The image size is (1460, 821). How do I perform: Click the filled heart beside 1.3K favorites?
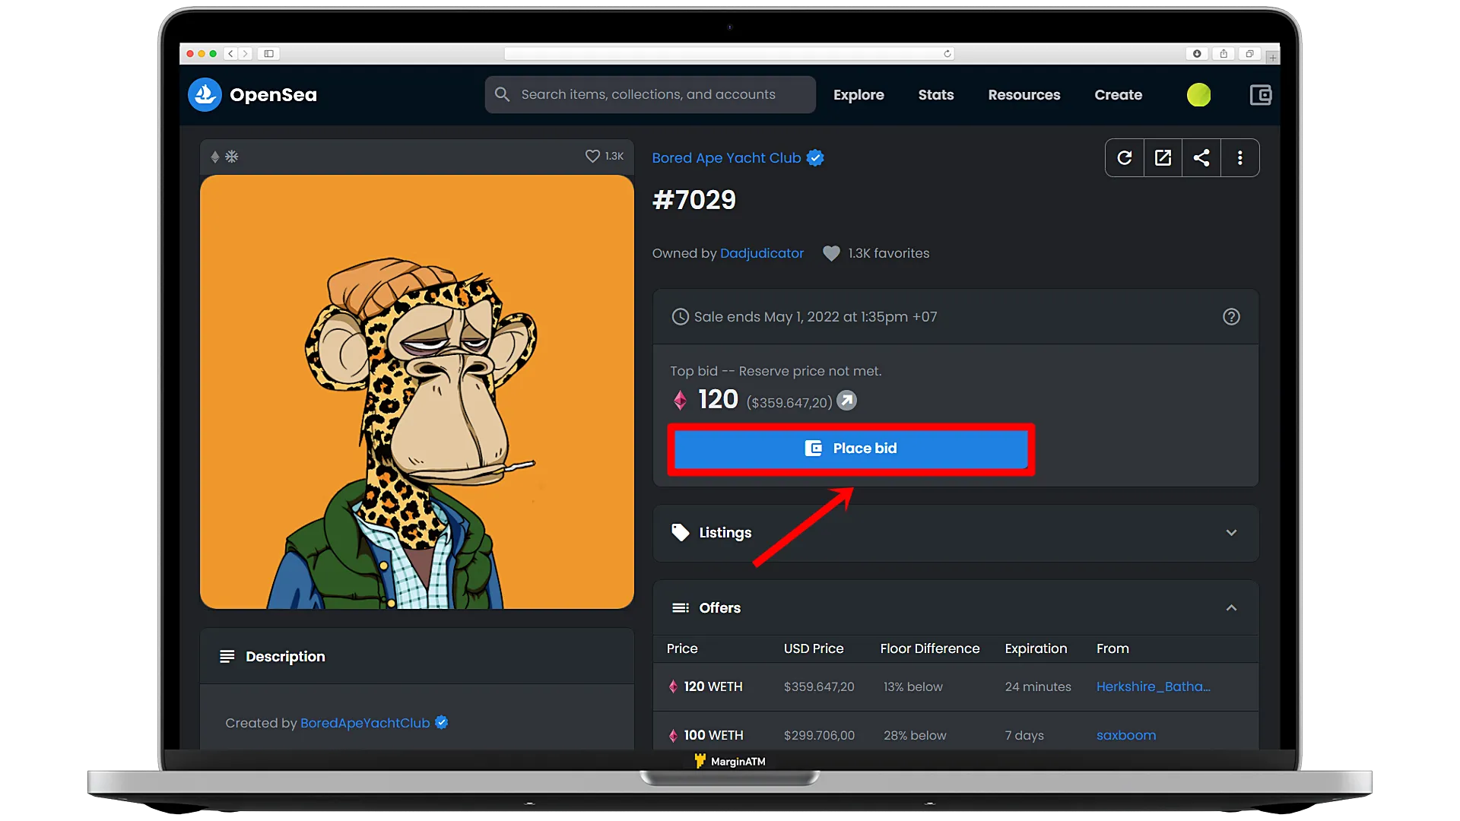[831, 253]
